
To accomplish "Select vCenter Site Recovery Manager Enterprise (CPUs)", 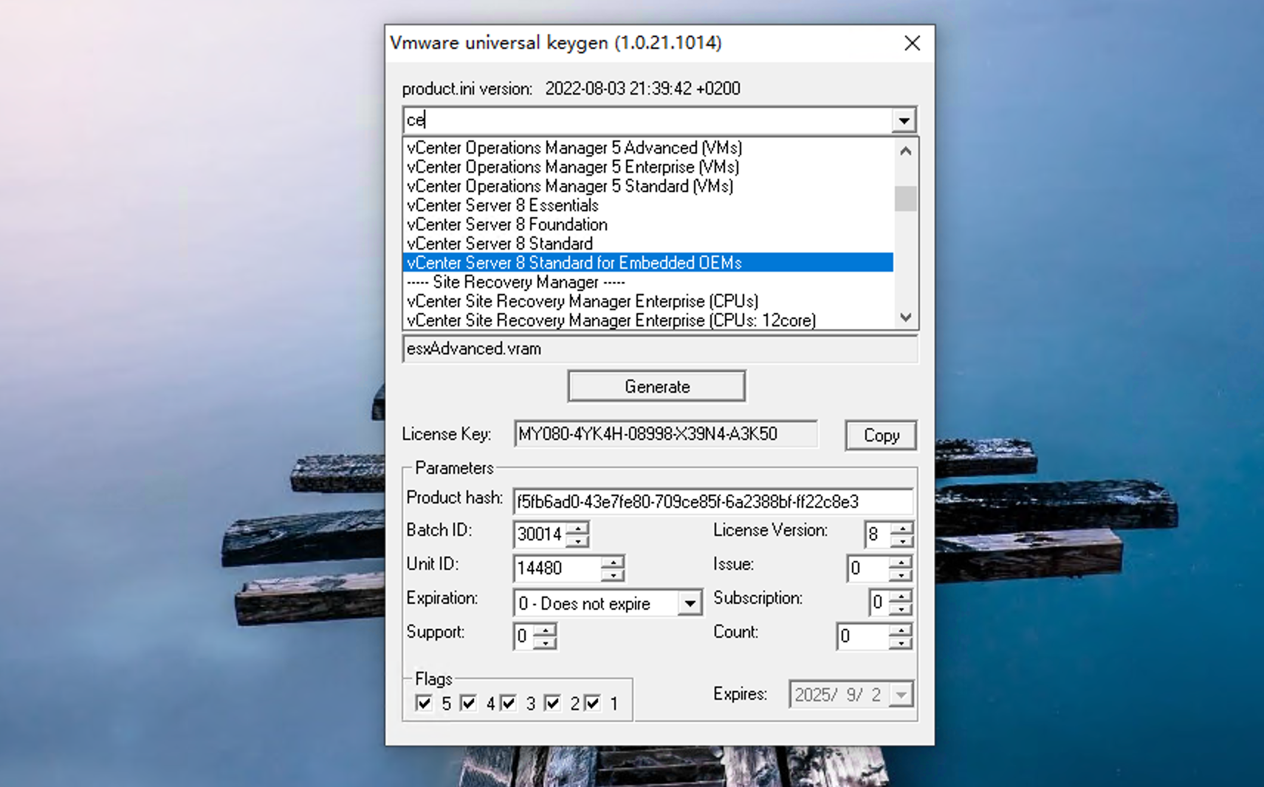I will (x=648, y=301).
